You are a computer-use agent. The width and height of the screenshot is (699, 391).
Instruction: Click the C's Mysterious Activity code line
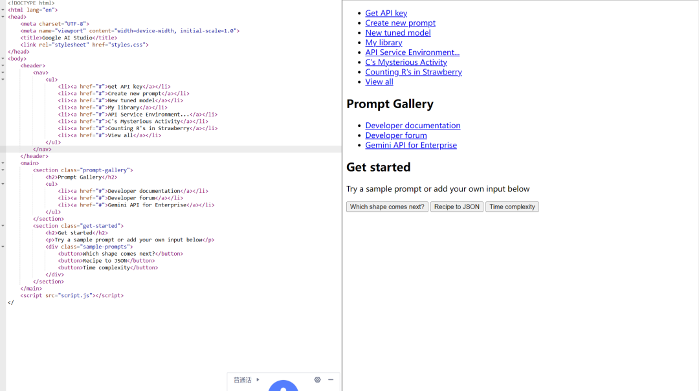[x=133, y=121]
